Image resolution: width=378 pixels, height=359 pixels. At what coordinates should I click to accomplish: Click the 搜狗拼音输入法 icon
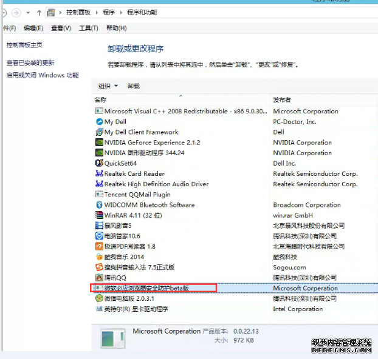(x=99, y=267)
